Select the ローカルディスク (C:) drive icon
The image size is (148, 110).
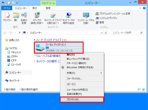tap(40, 48)
